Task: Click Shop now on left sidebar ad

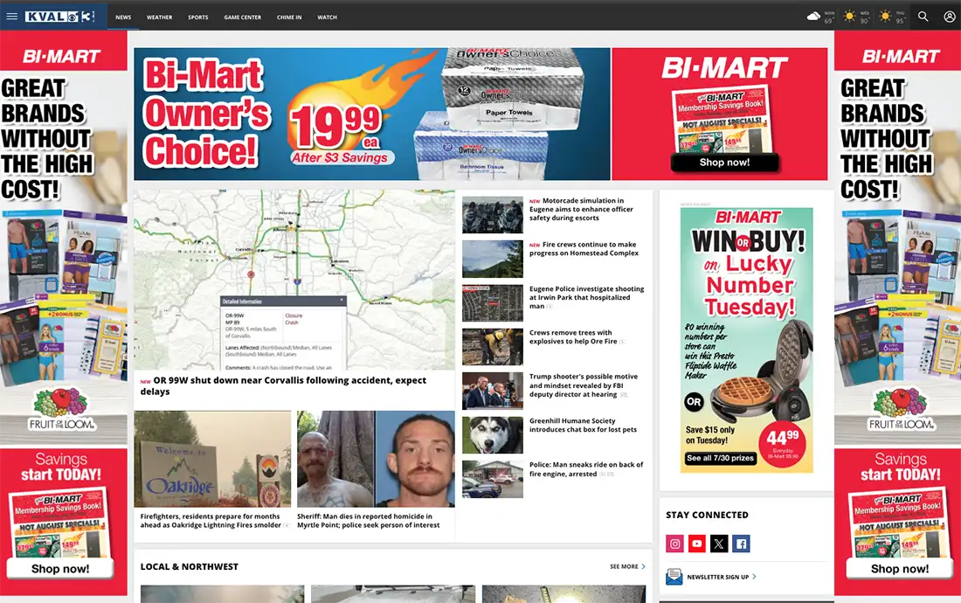Action: tap(60, 569)
